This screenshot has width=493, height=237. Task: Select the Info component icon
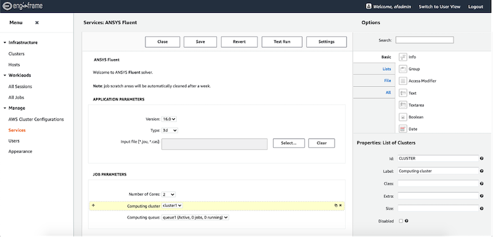point(403,57)
